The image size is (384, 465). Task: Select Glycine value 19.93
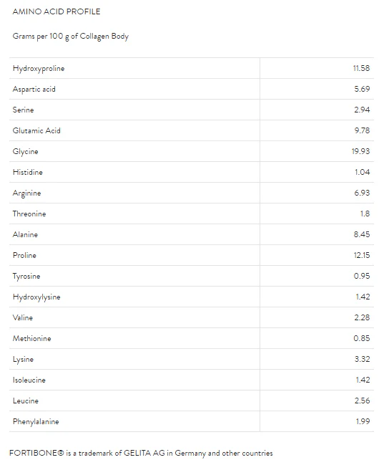pyautogui.click(x=360, y=151)
